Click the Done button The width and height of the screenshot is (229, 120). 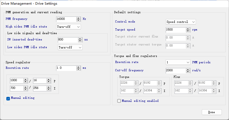click(x=212, y=112)
